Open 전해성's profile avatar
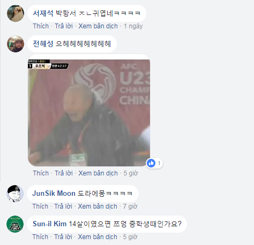This screenshot has width=254, height=245. [16, 44]
